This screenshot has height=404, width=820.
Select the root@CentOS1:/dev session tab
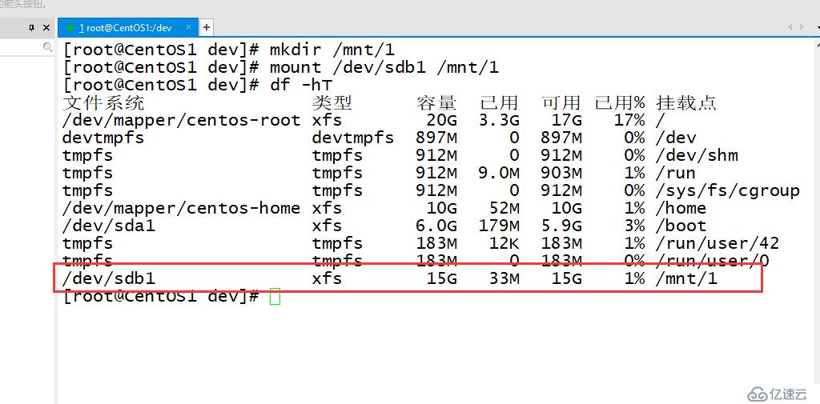pos(127,27)
